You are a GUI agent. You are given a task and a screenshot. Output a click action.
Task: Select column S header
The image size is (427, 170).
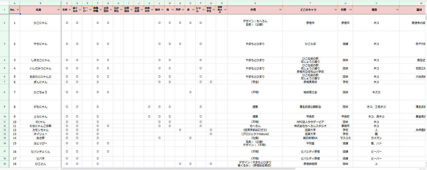click(255, 3)
